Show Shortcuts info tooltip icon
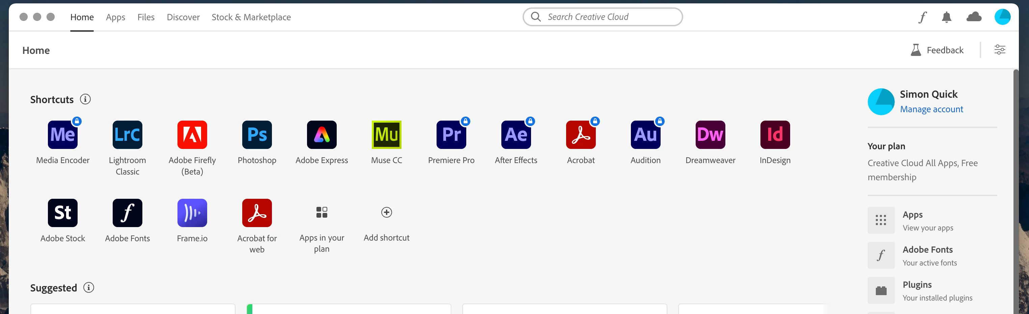Screen dimensions: 1029x314 [x=85, y=99]
